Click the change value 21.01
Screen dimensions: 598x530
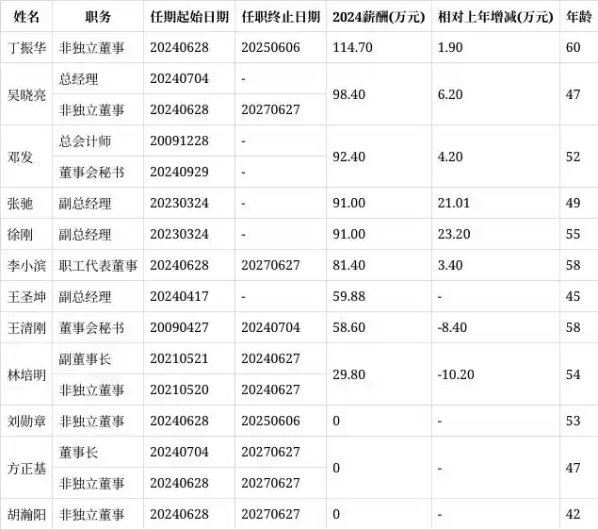[x=454, y=203]
